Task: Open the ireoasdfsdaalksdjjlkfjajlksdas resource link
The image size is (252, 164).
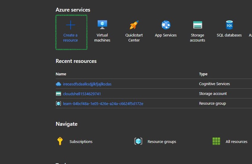Action: pos(87,84)
